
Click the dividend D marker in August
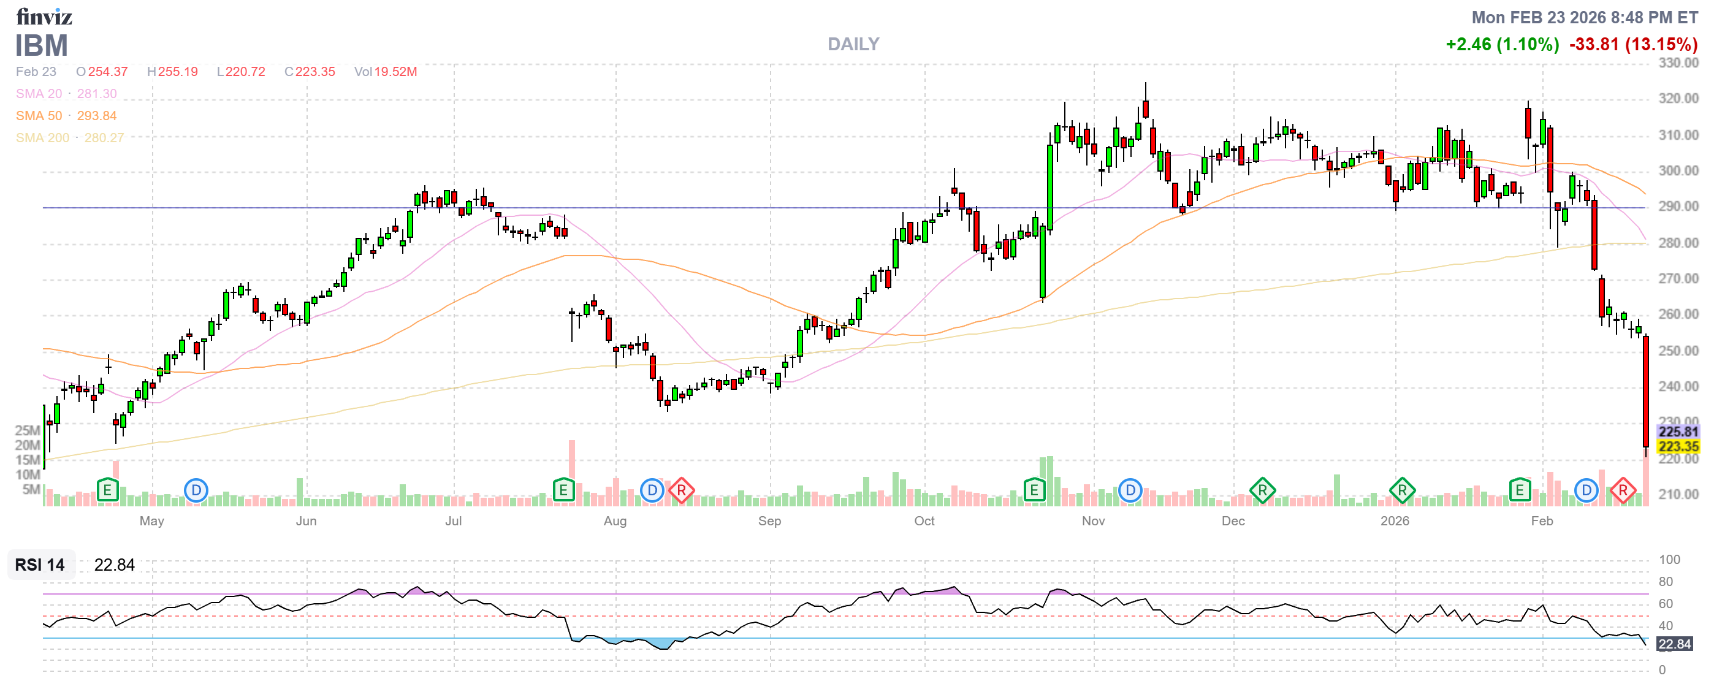click(x=652, y=491)
